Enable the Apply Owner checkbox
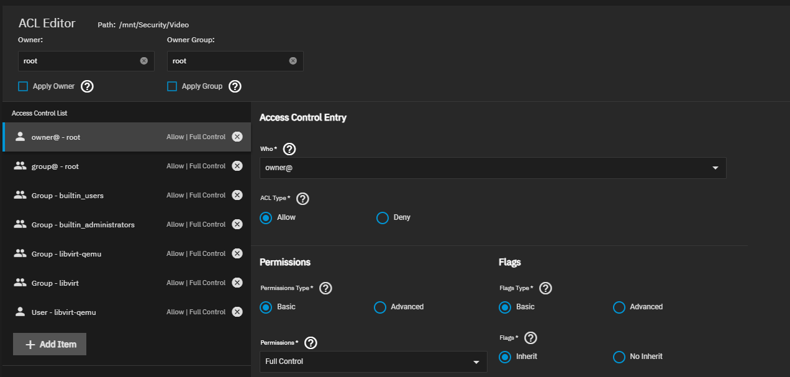790x377 pixels. coord(23,86)
